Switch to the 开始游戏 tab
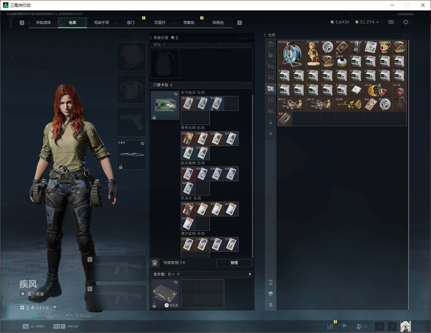Screen dimensions: 431x333 (43, 22)
